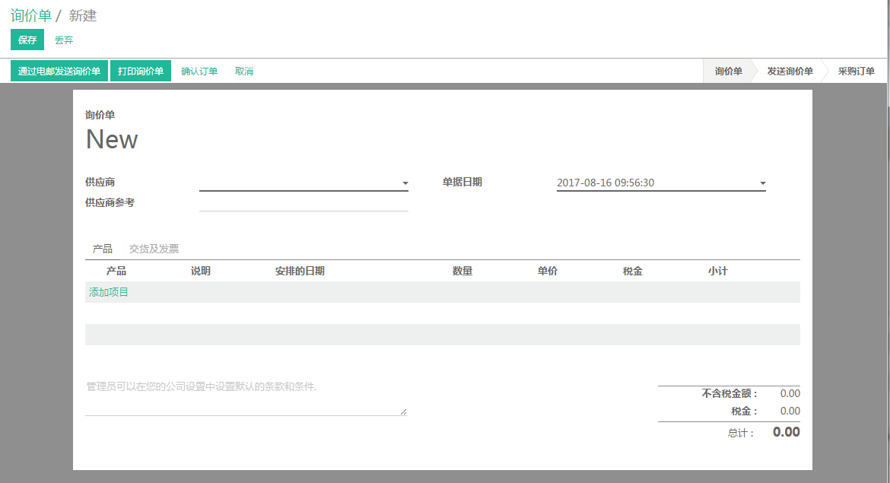This screenshot has height=483, width=890.
Task: Confirm the order with 确认订单
Action: (x=199, y=71)
